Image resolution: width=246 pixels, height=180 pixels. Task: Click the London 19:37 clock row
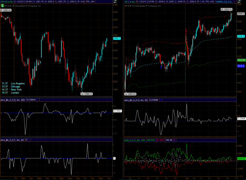pos(10,93)
